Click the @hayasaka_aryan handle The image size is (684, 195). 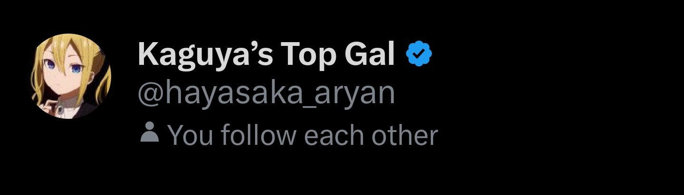266,95
